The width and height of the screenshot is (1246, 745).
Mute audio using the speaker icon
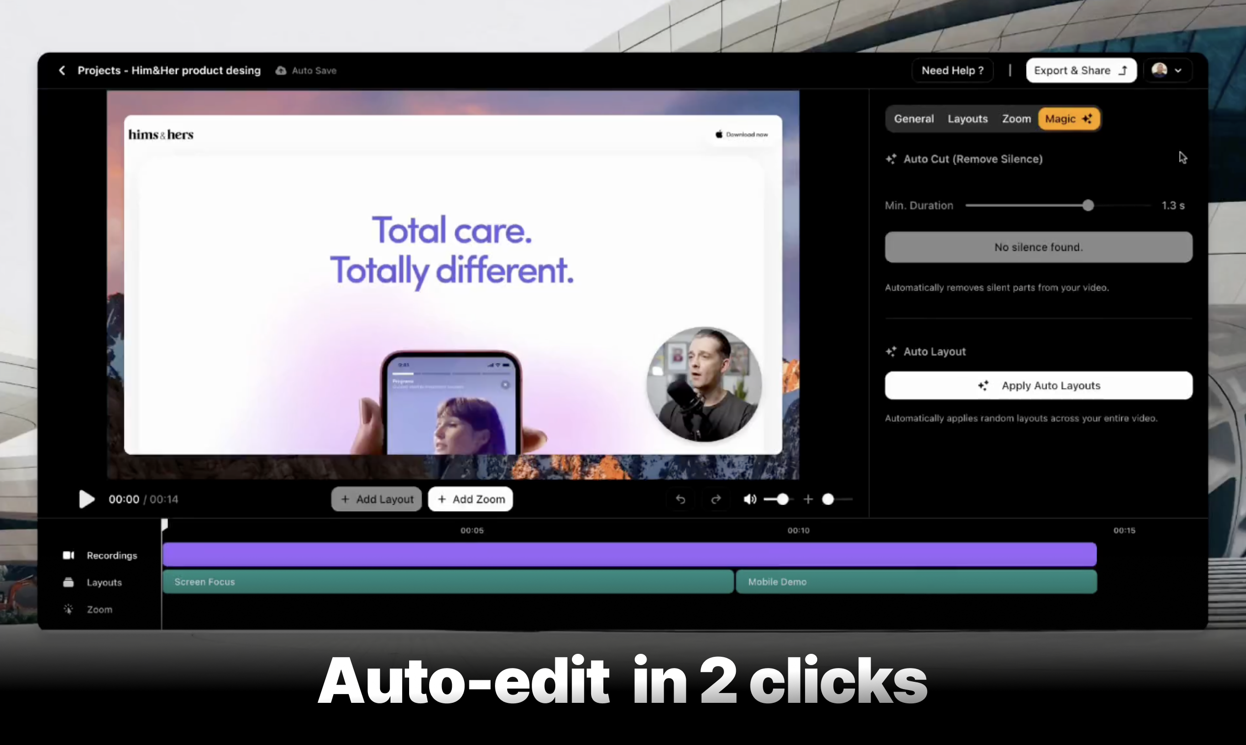pos(749,499)
